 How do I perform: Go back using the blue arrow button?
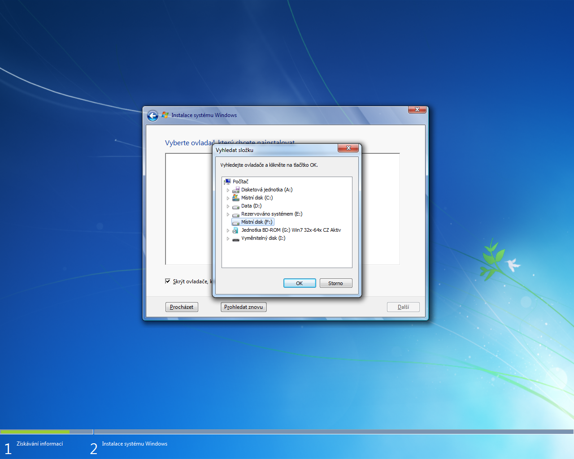[x=152, y=116]
